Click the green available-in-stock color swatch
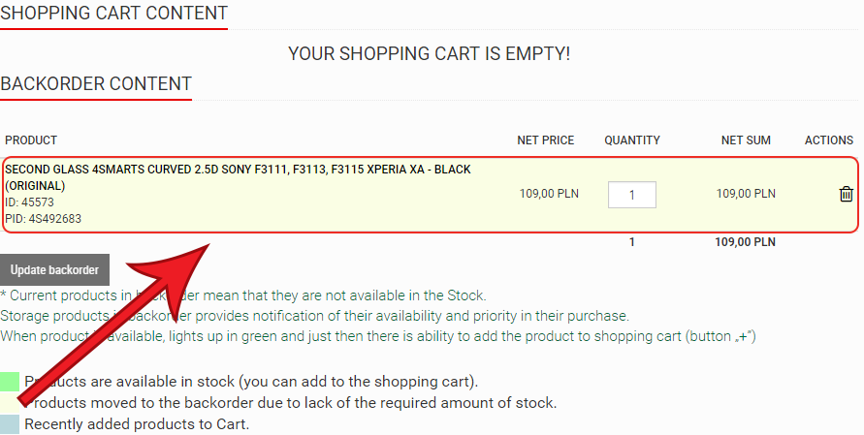This screenshot has width=864, height=435. (x=10, y=382)
